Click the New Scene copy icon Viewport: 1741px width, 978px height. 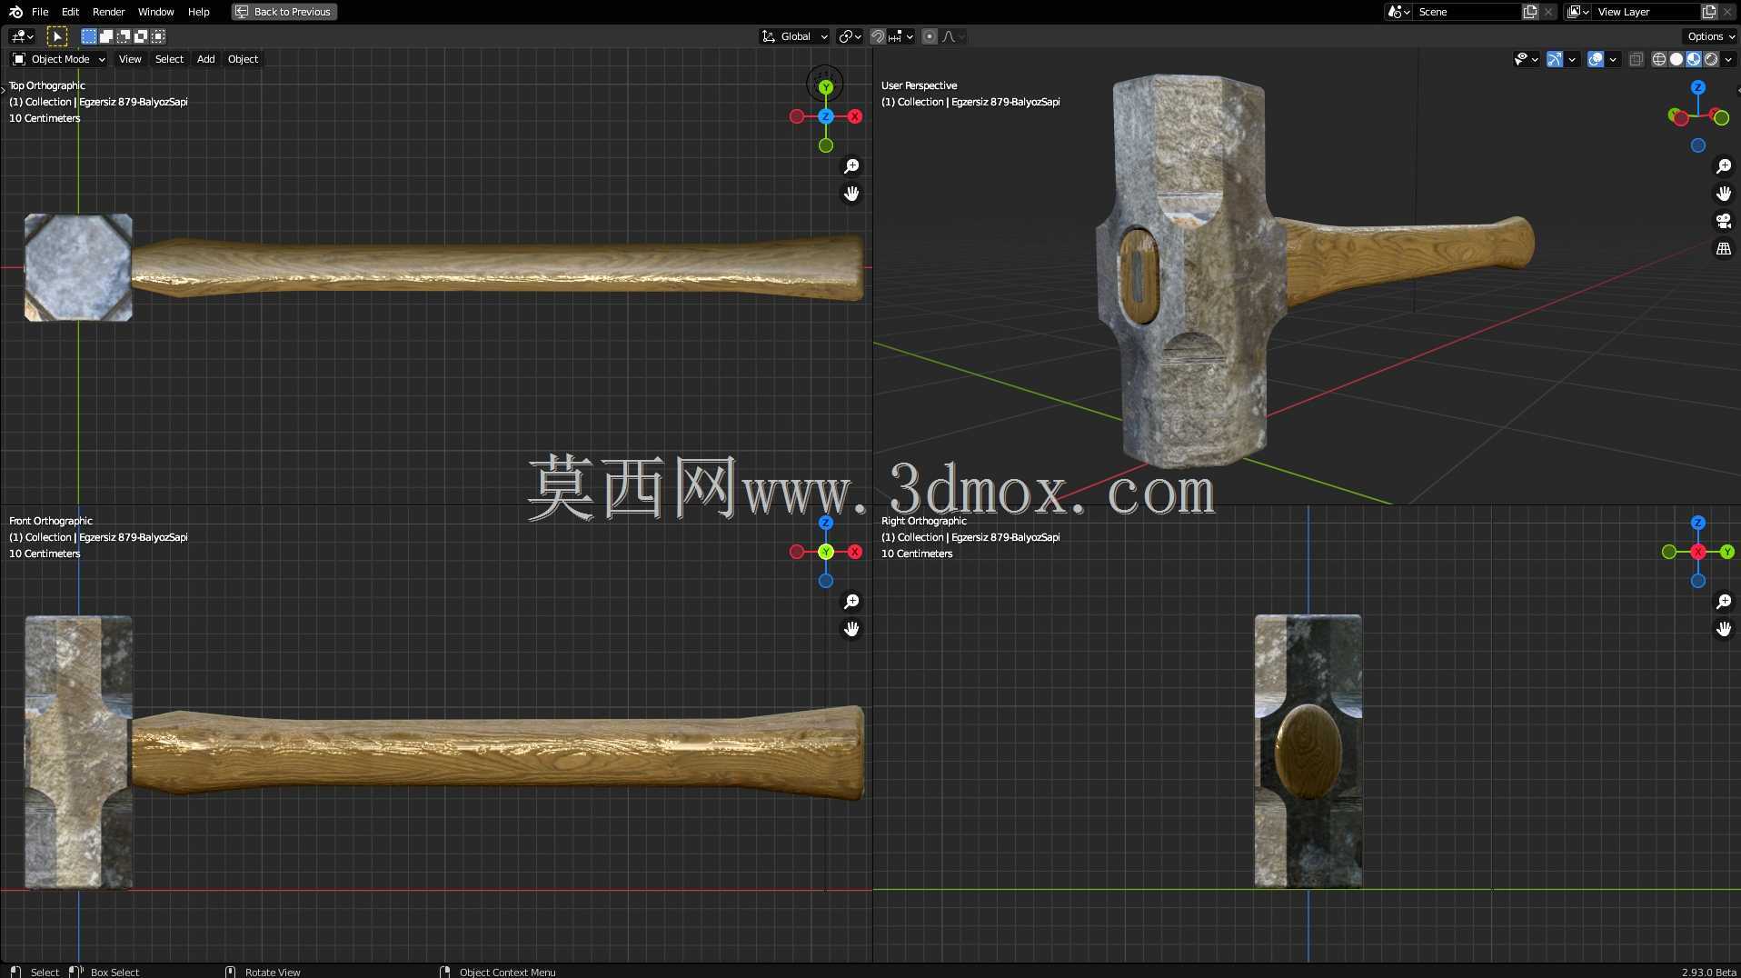[1530, 12]
